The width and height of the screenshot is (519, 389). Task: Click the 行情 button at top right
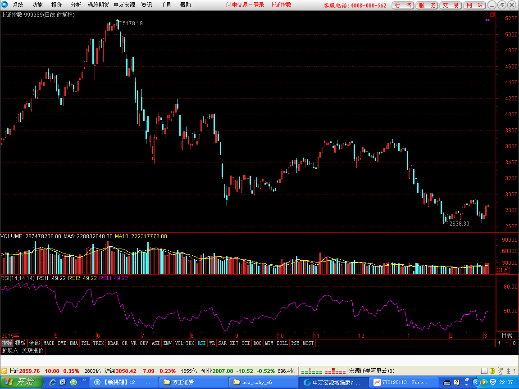click(x=403, y=5)
